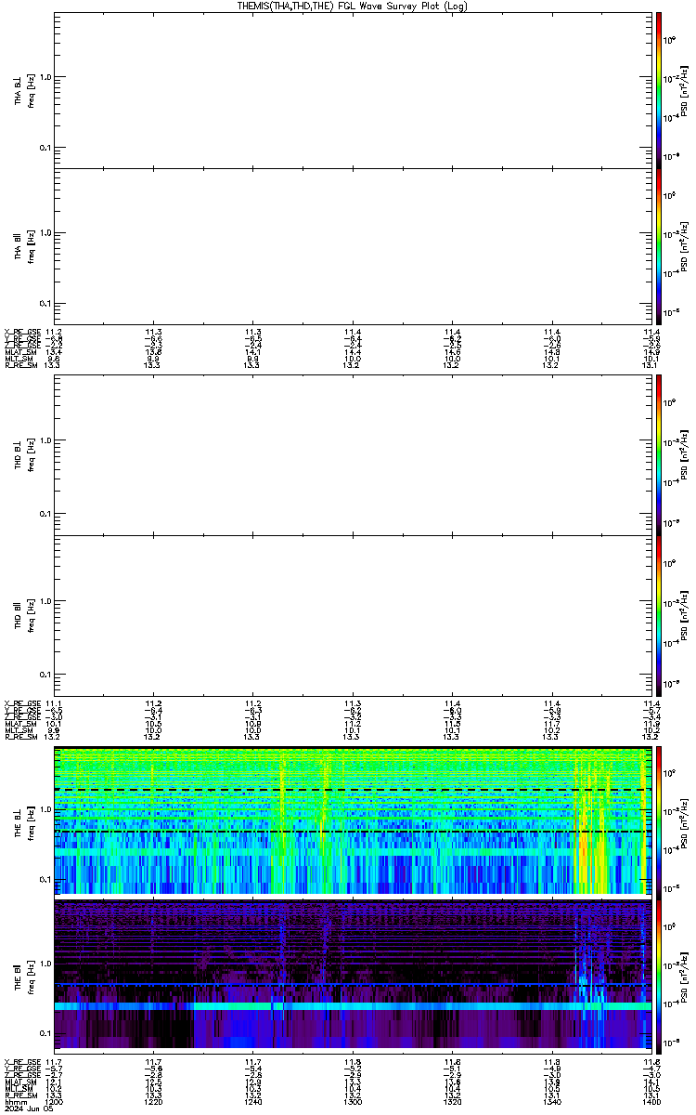This screenshot has width=696, height=1115.
Task: Click the THA BII freq [Hz] axis label
Action: click(32, 246)
